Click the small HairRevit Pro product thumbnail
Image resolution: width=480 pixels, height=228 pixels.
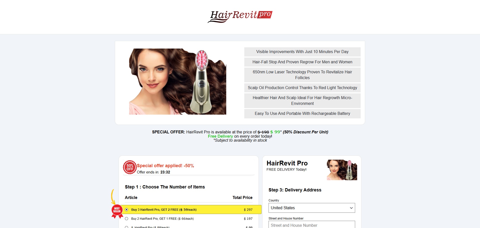pyautogui.click(x=342, y=170)
